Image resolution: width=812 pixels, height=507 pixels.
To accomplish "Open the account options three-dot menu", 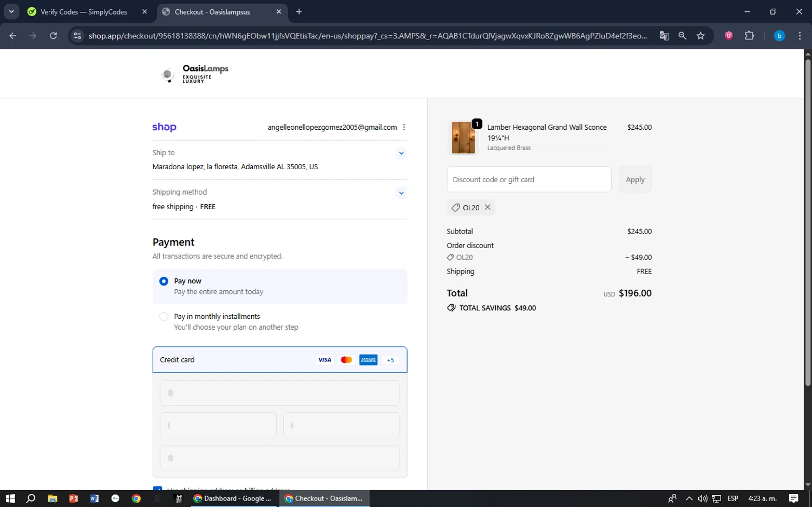I will [x=404, y=128].
